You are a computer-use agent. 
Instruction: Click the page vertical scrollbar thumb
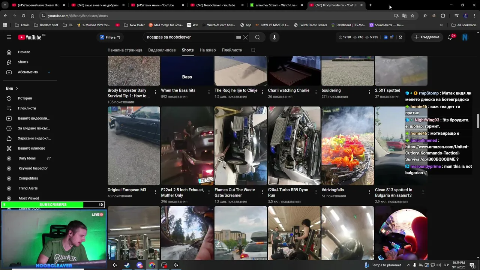pyautogui.click(x=478, y=121)
